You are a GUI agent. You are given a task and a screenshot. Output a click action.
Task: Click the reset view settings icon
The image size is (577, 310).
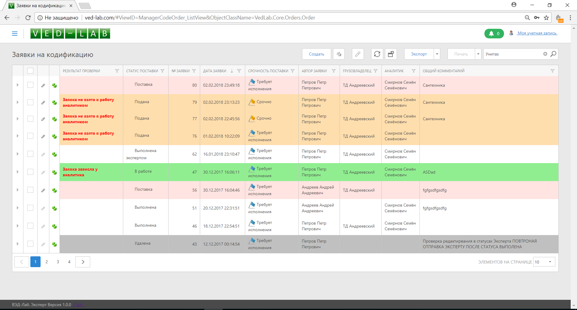(x=391, y=54)
